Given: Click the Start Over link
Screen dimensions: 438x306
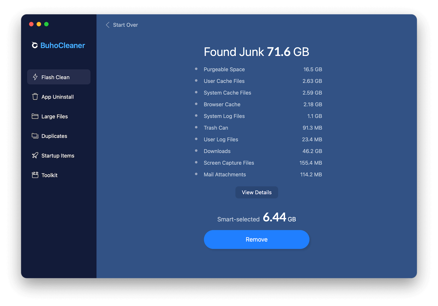Looking at the screenshot, I should [x=125, y=25].
